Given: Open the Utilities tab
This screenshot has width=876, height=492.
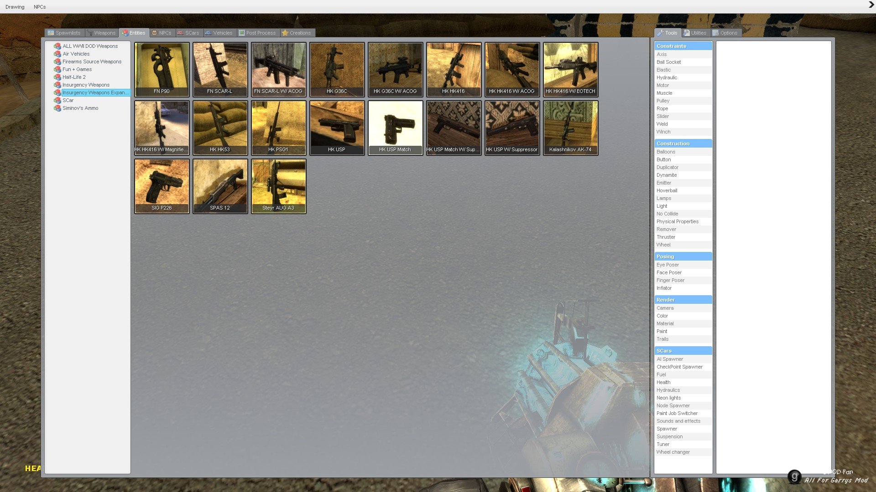Looking at the screenshot, I should (x=695, y=33).
